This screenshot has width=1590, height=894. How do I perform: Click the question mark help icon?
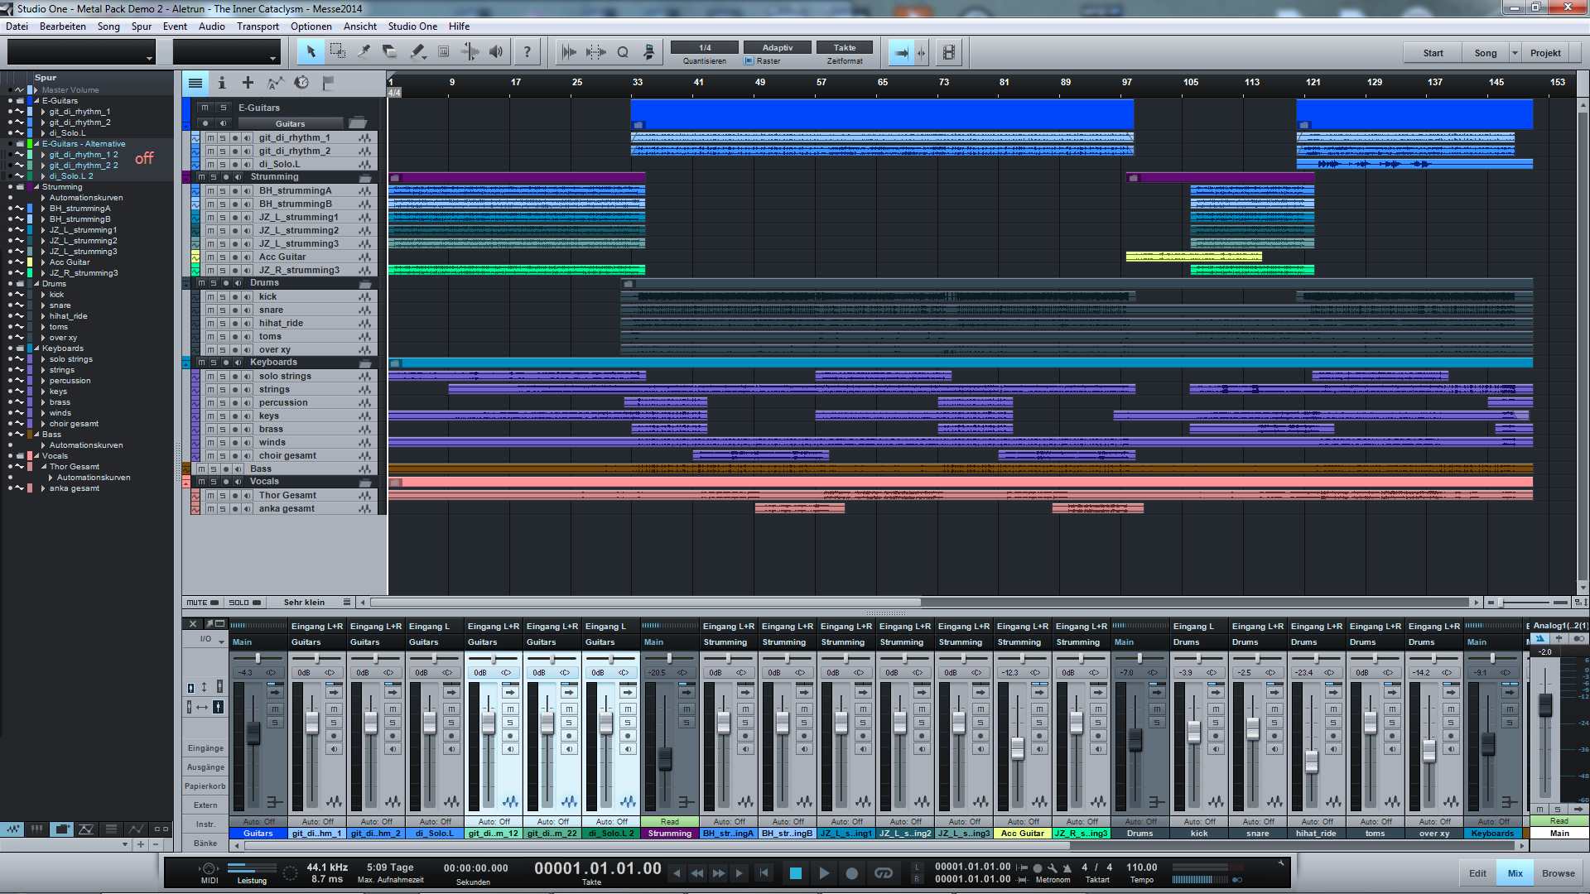pyautogui.click(x=527, y=52)
